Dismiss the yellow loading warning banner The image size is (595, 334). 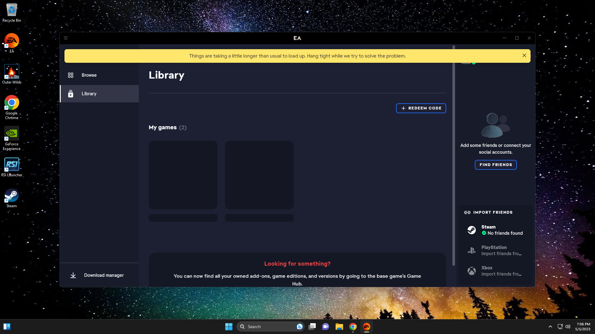point(524,56)
